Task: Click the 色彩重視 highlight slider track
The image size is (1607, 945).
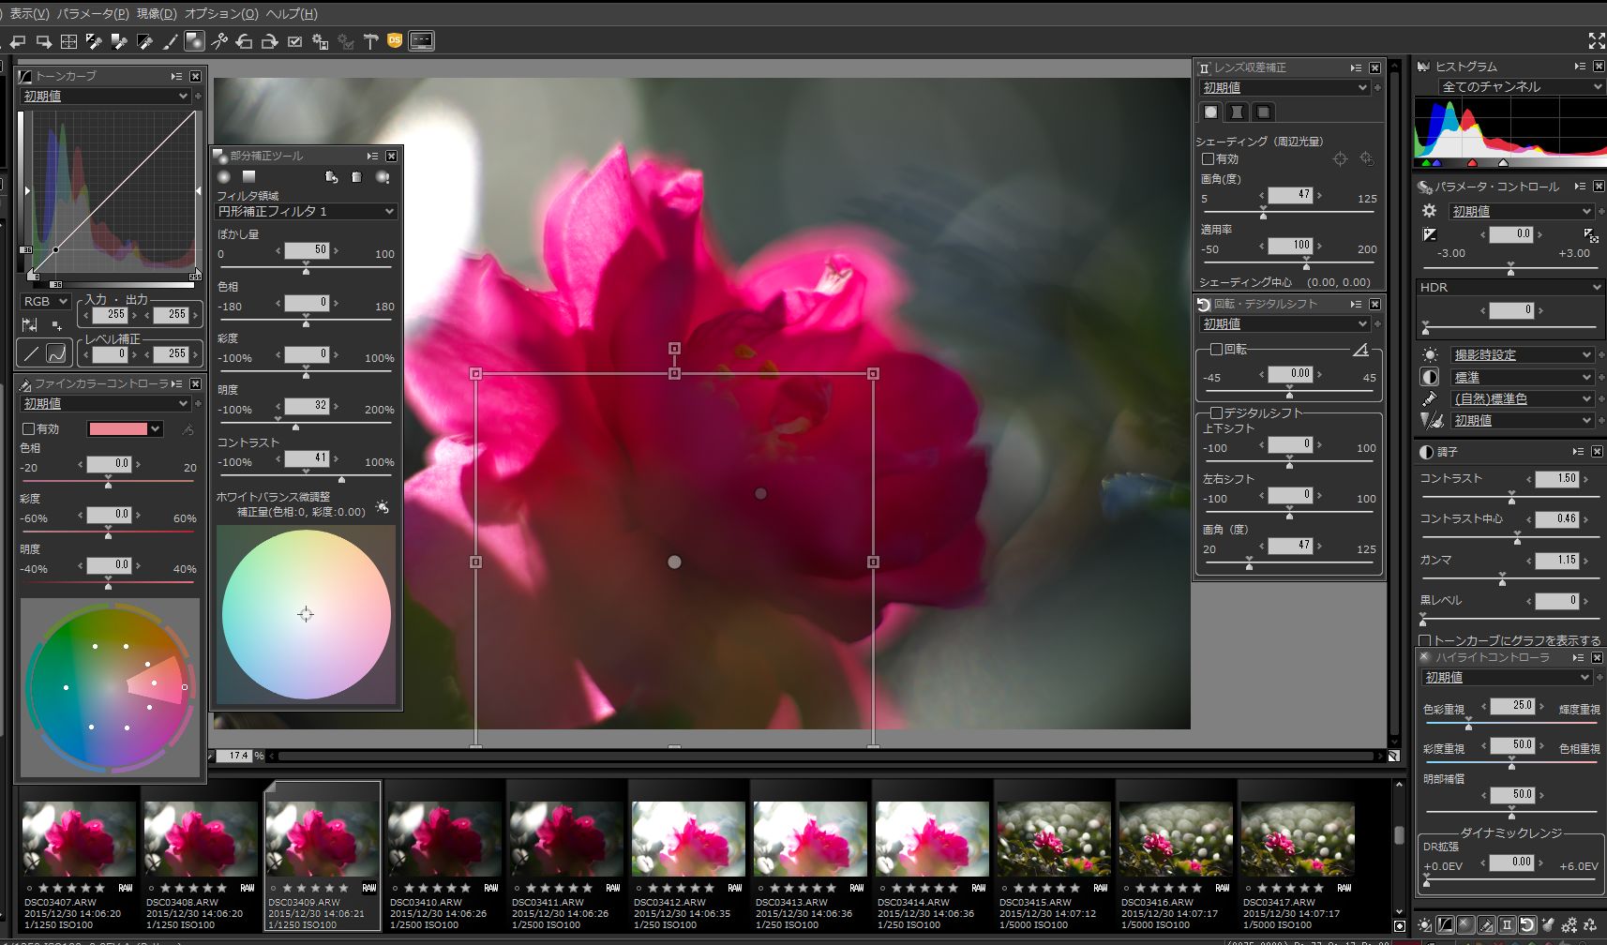Action: click(1509, 723)
